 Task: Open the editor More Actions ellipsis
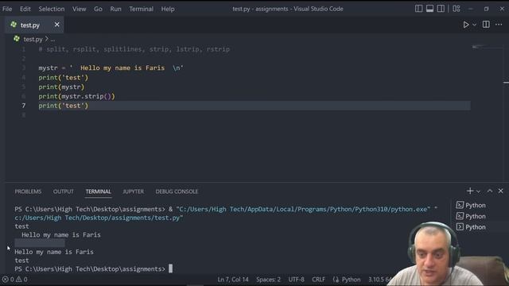tap(499, 25)
